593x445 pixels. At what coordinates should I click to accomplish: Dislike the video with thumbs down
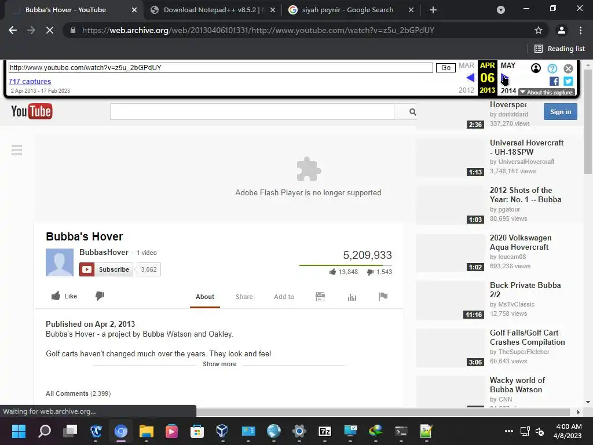(100, 296)
